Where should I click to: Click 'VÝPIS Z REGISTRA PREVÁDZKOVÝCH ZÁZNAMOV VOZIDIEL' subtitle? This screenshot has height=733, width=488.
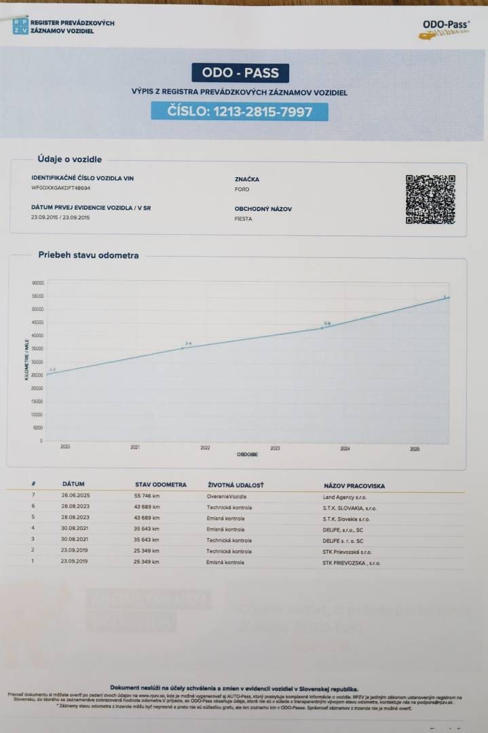click(240, 92)
